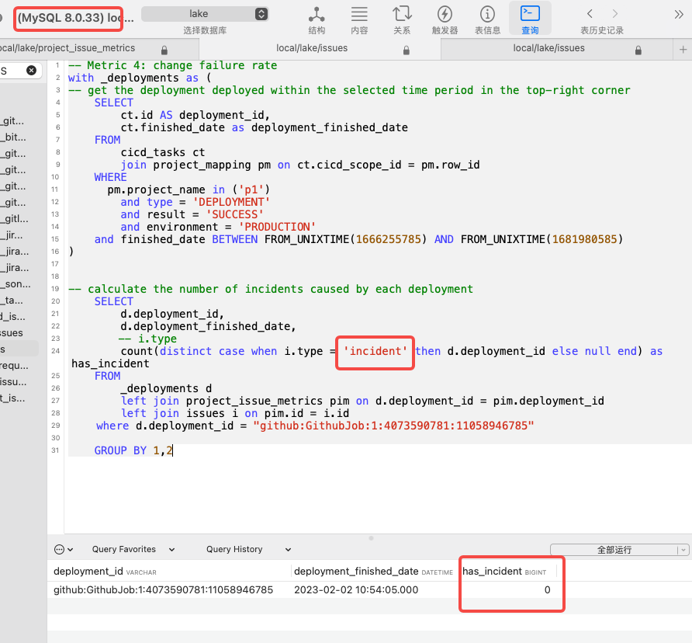Switch to rightmost local/lake/issues tab
692x643 pixels.
point(557,49)
